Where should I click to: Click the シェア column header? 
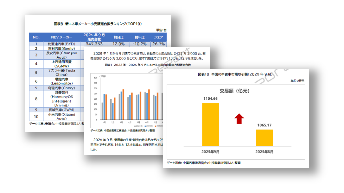click(x=158, y=37)
